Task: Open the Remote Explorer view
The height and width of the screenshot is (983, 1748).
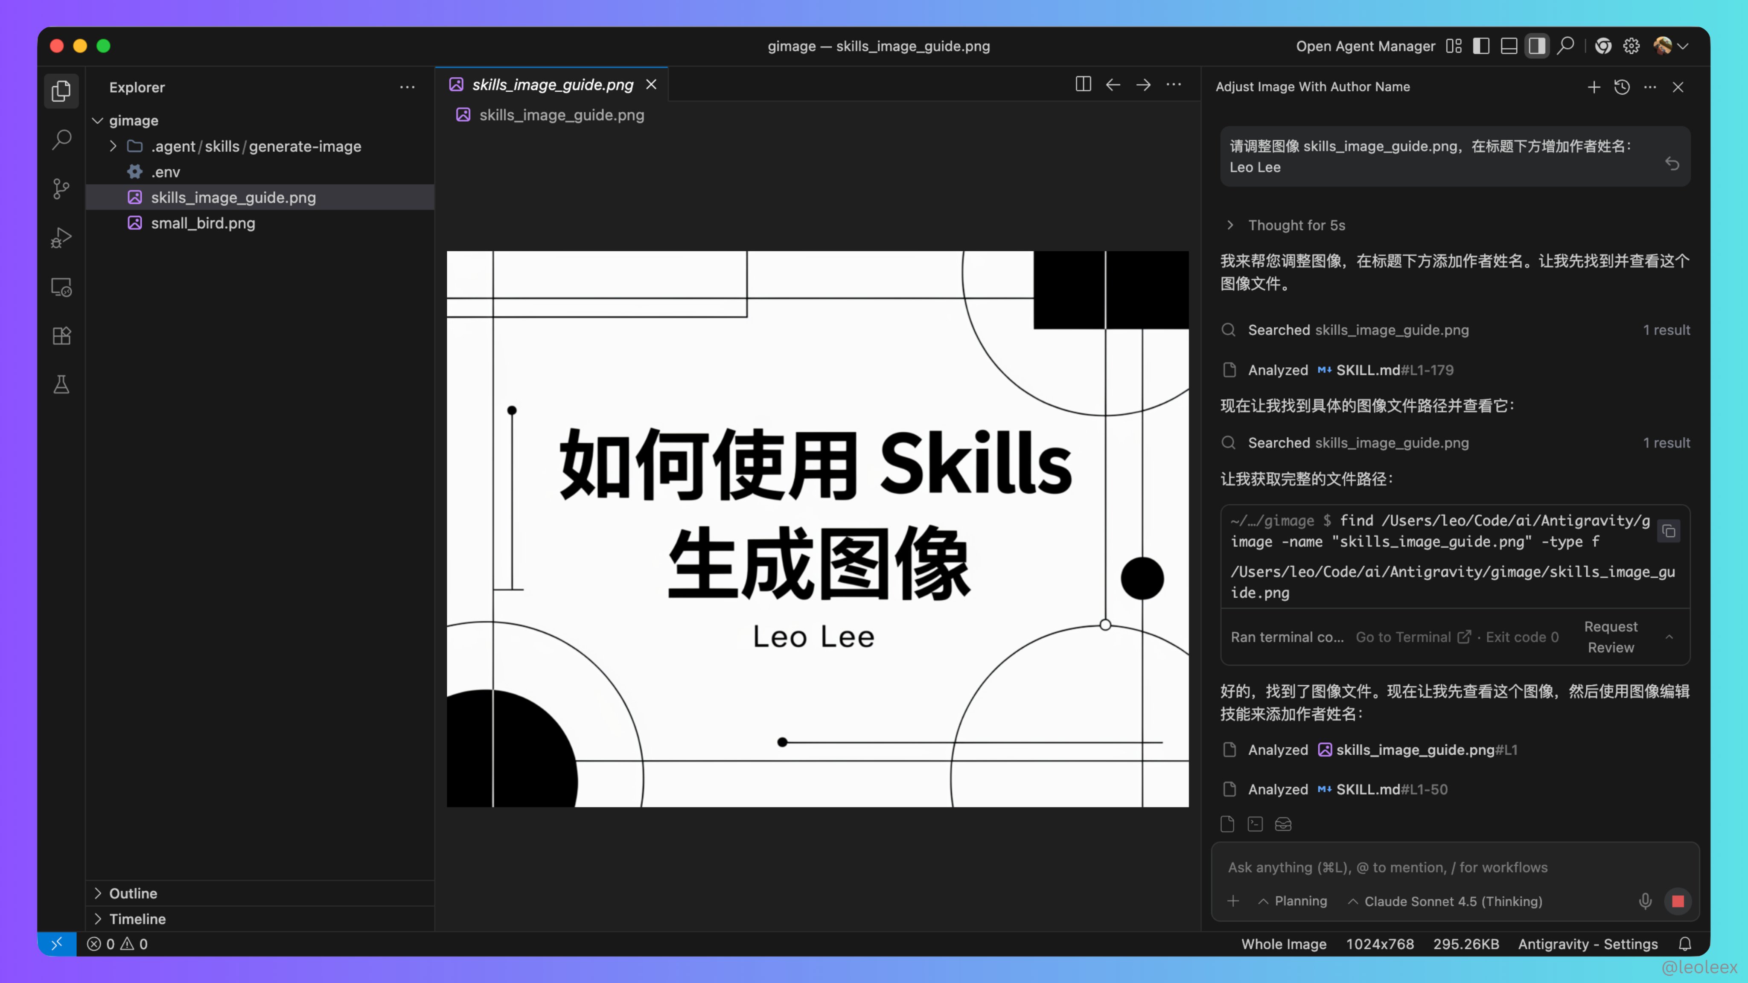Action: click(61, 287)
